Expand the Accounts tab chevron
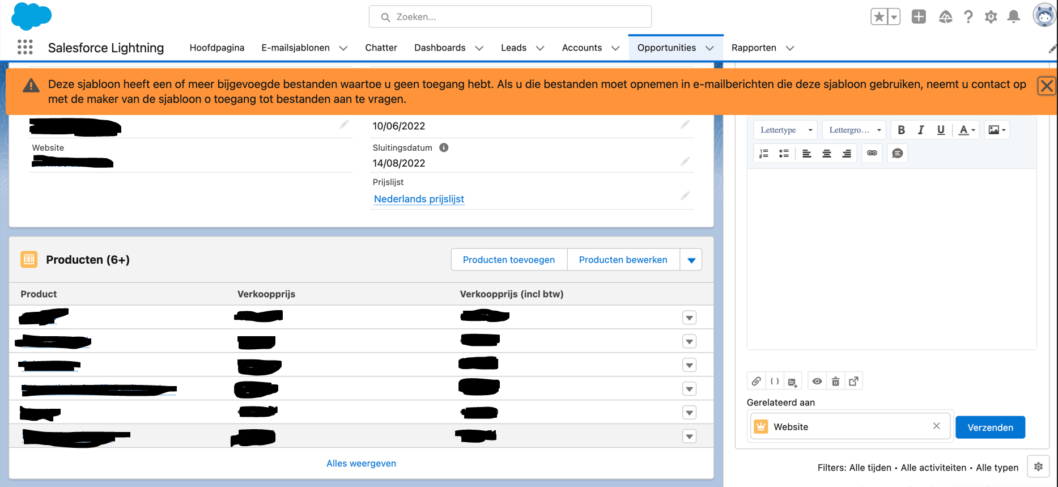The width and height of the screenshot is (1058, 487). (x=615, y=48)
